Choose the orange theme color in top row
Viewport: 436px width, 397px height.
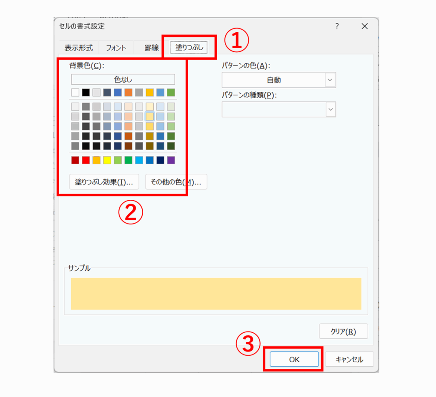tap(128, 92)
